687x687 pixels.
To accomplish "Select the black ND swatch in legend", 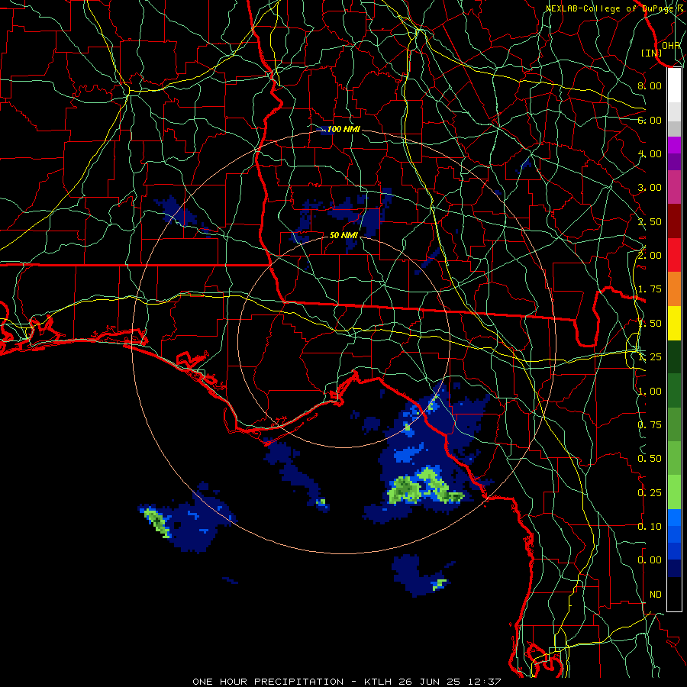I will tap(674, 594).
